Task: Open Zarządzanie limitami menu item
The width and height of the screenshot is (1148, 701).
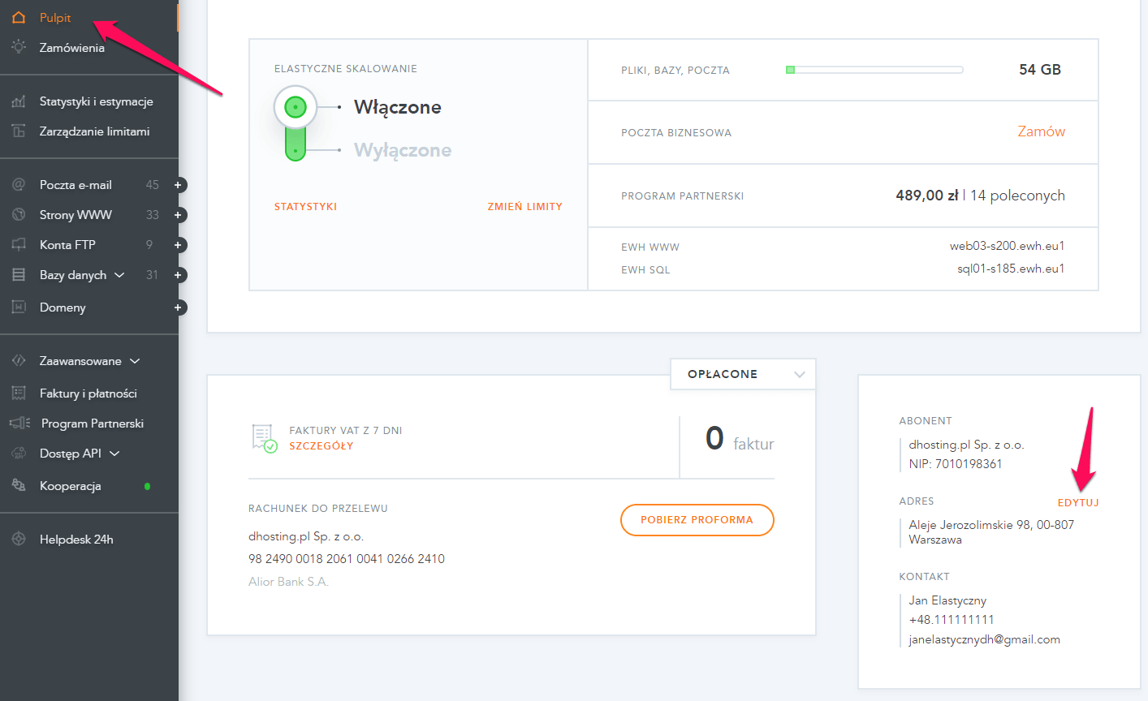Action: click(94, 131)
